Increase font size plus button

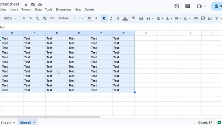[96, 18]
